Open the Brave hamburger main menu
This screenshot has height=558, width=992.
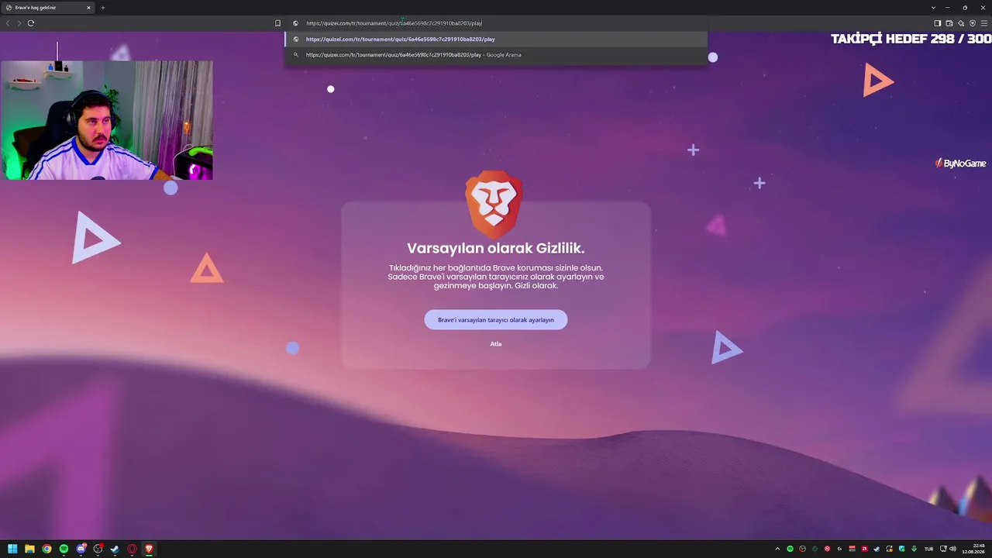(x=984, y=23)
